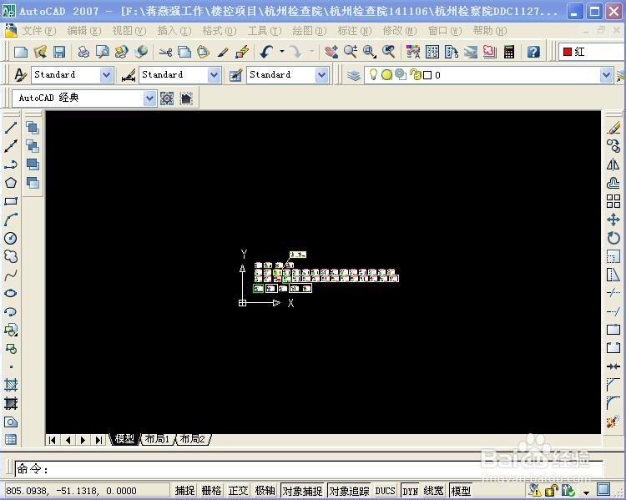Screen dimensions: 626x500
Task: Jump to the last layout tab arrow
Action: point(98,440)
